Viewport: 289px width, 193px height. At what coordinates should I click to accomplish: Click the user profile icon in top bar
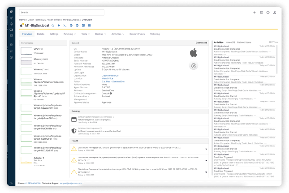tap(274, 13)
